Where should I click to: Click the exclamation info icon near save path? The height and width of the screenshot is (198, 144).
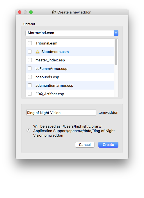(29, 130)
